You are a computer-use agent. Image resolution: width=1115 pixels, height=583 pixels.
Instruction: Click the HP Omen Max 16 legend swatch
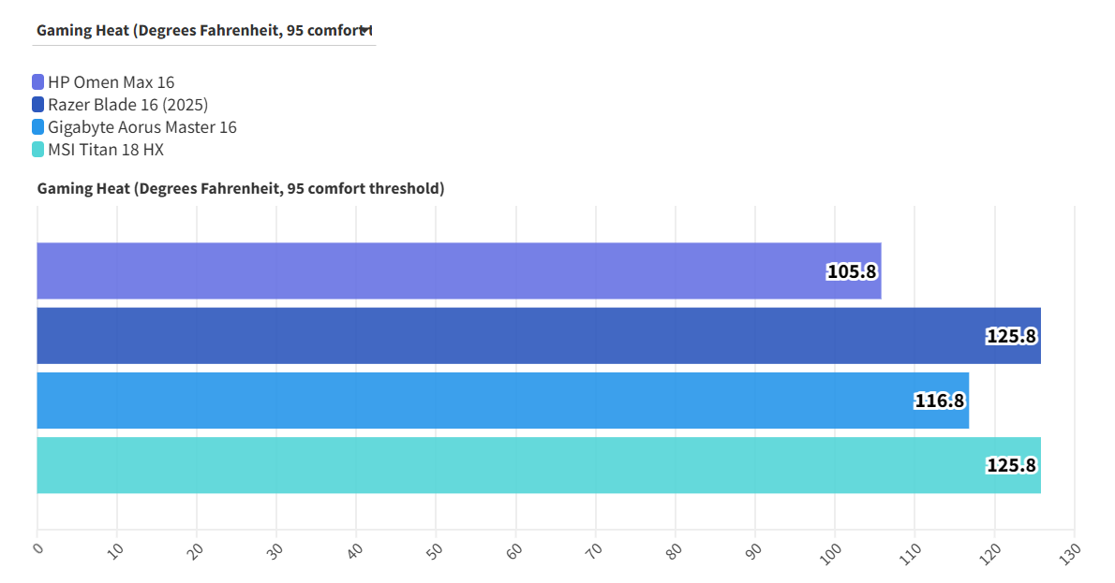click(x=37, y=82)
